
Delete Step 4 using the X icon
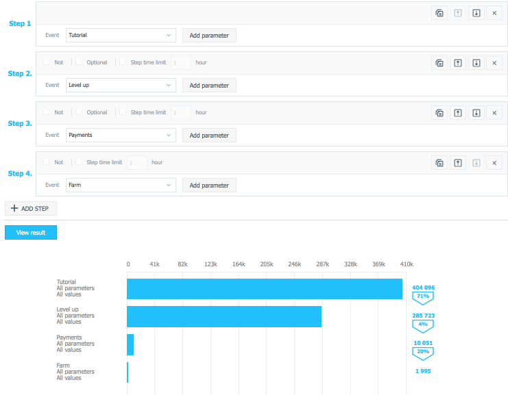pyautogui.click(x=494, y=163)
